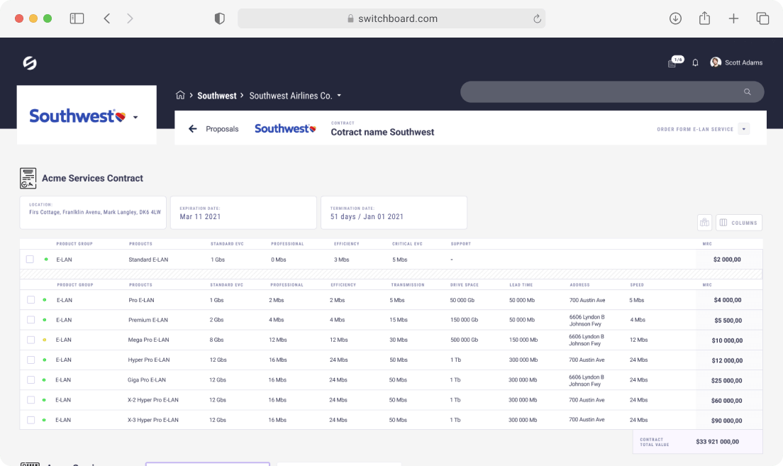Check the X-3 Hyper Pro E-LAN checkbox
The image size is (783, 466).
[x=31, y=420]
